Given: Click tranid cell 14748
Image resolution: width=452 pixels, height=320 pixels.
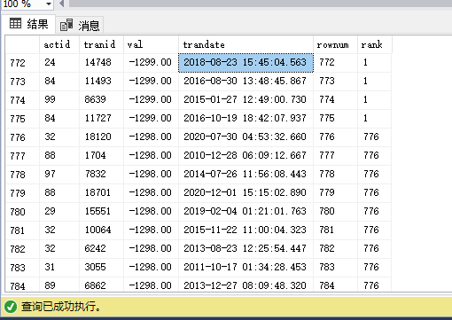Looking at the screenshot, I should point(101,63).
